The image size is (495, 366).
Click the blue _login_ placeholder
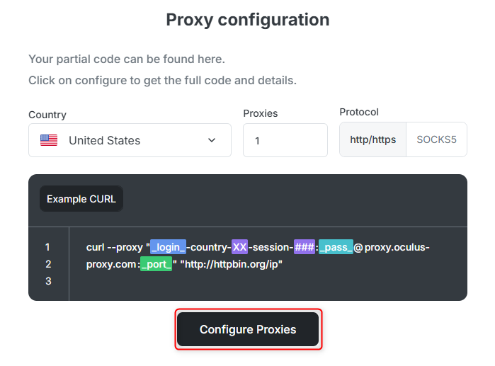[x=168, y=247]
